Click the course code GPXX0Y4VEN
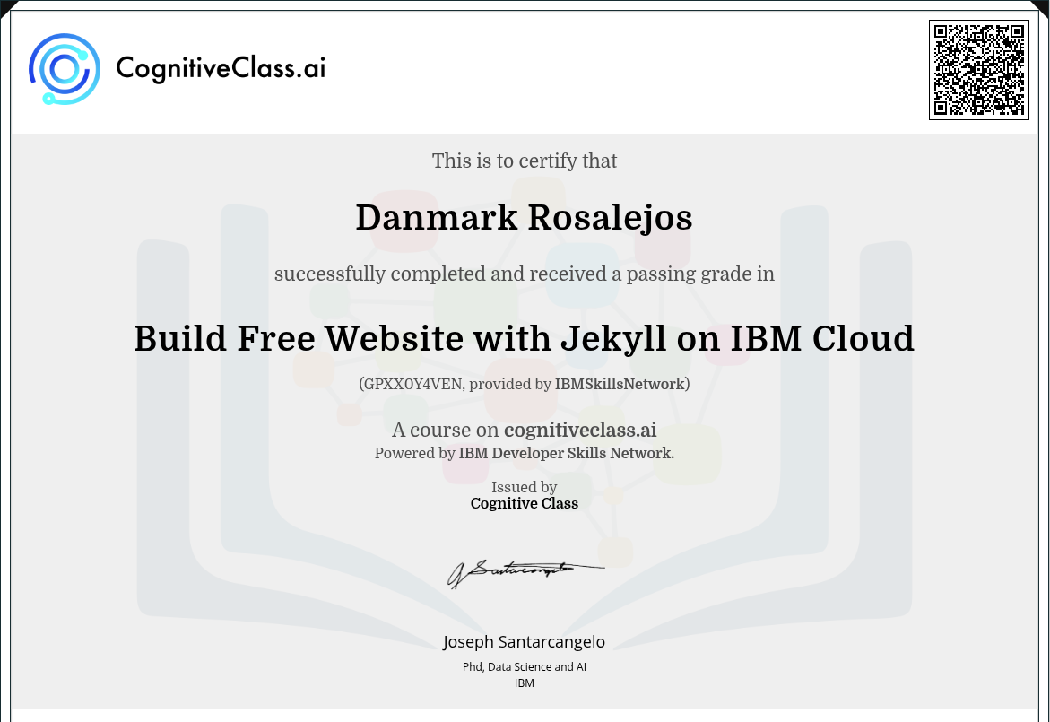Screen dimensions: 1050x722 pyautogui.click(x=412, y=384)
